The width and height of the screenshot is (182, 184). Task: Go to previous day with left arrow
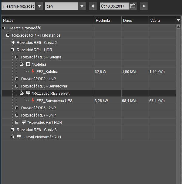(92, 6)
